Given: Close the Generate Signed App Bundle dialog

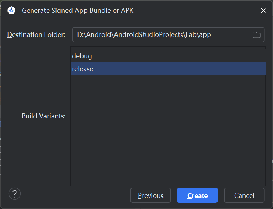Looking at the screenshot, I should coord(263,10).
